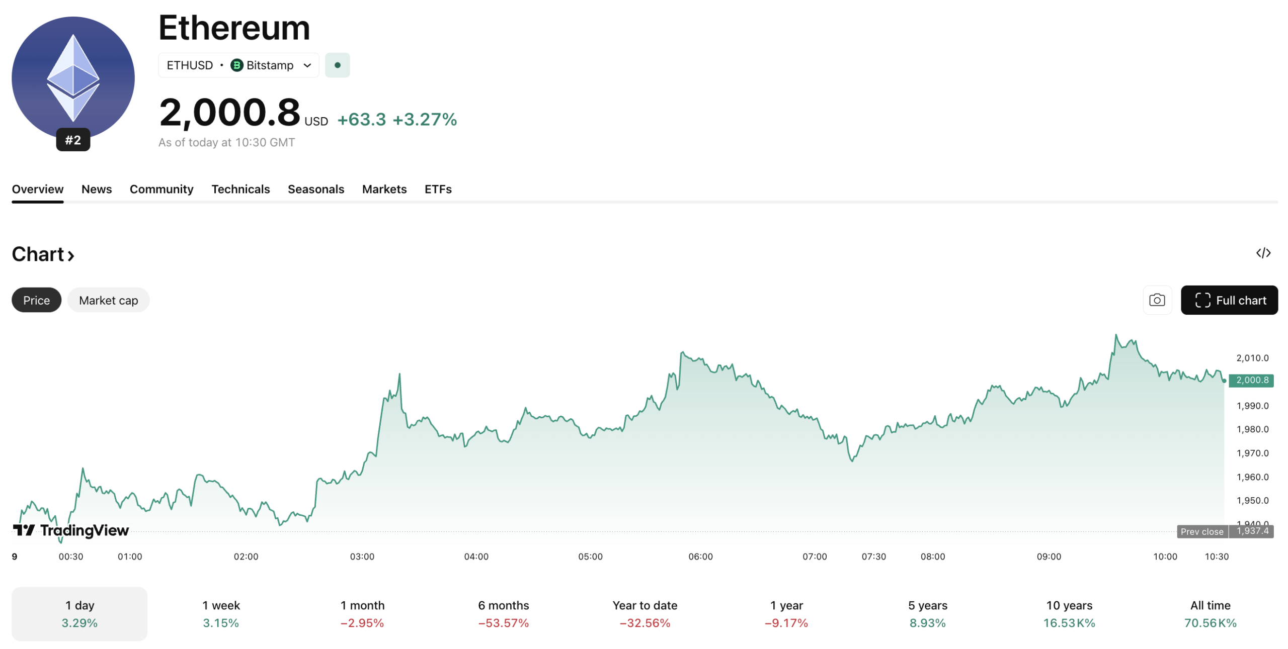
Task: Select the Price chart toggle
Action: tap(36, 300)
